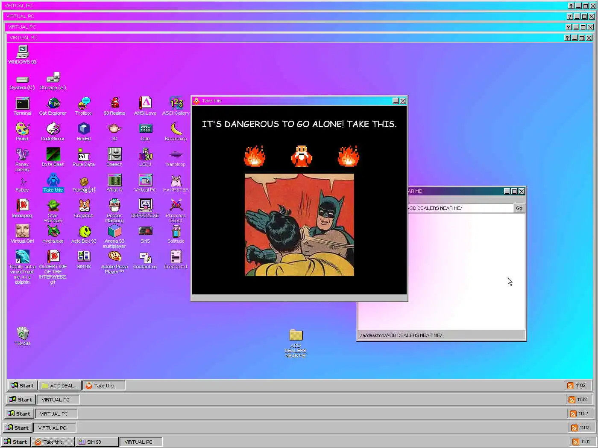Select Take this in the bottom taskbar
This screenshot has height=448, width=598.
coord(53,442)
